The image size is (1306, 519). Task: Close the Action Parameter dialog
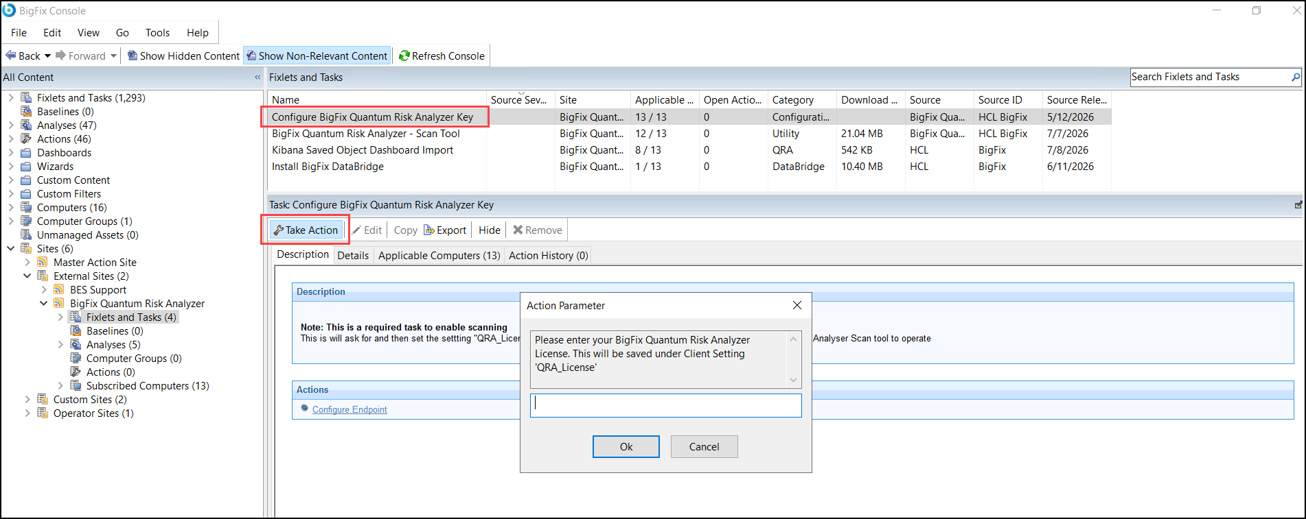(797, 305)
